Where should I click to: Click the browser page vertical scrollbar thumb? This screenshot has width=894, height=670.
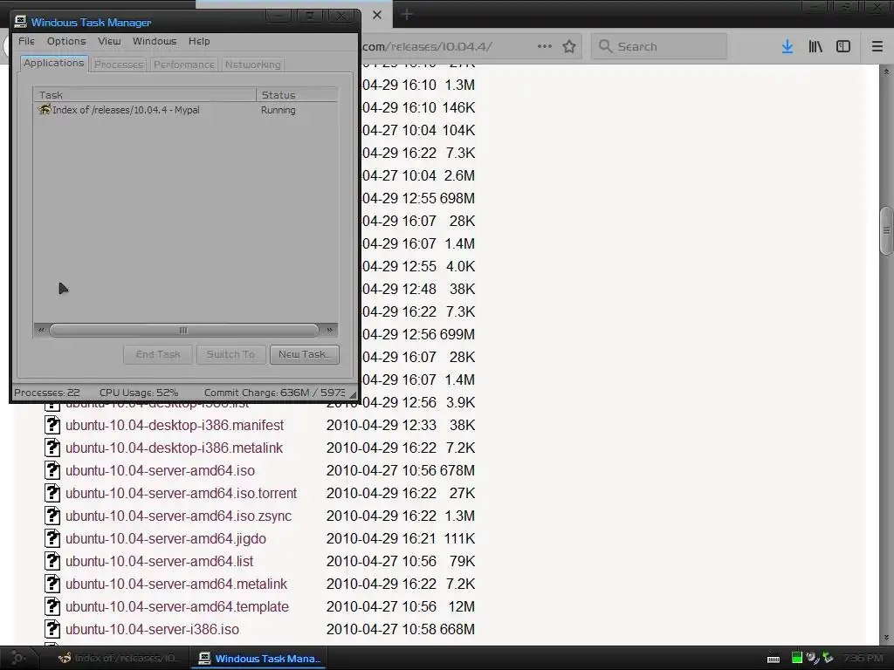[x=886, y=230]
